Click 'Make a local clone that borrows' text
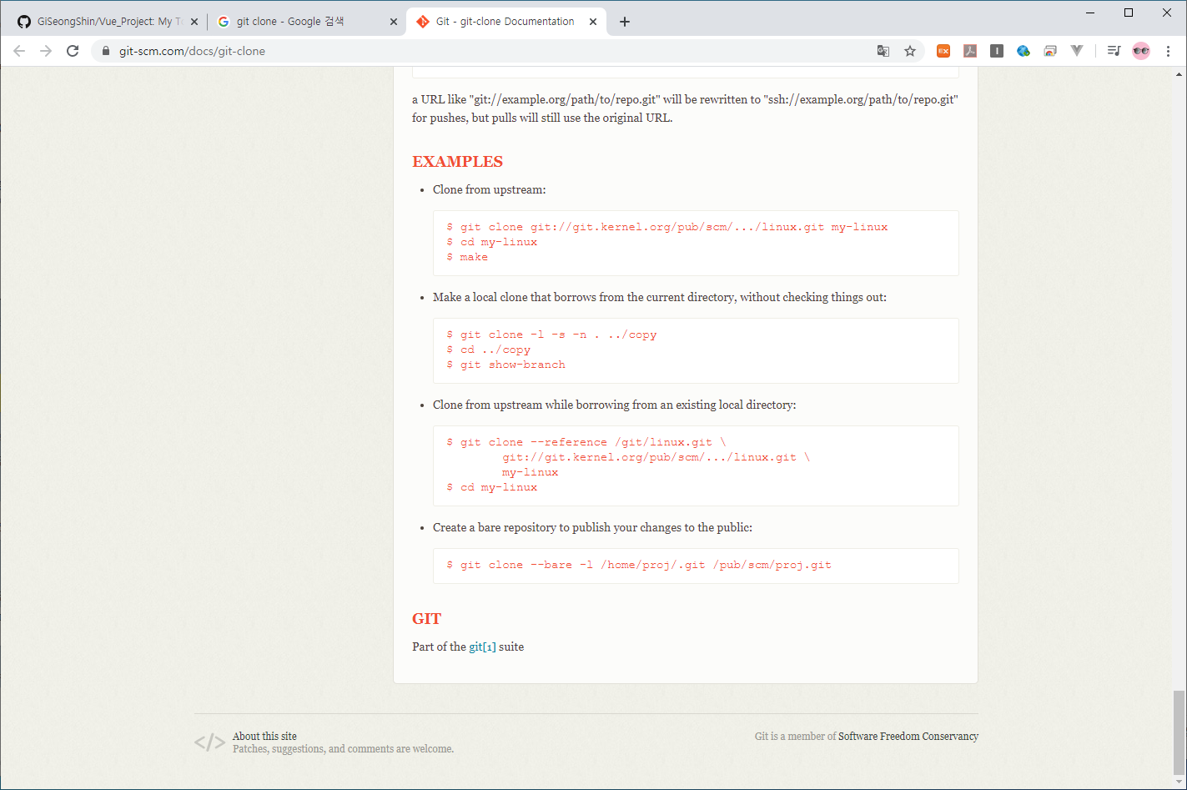The height and width of the screenshot is (790, 1187). click(659, 297)
